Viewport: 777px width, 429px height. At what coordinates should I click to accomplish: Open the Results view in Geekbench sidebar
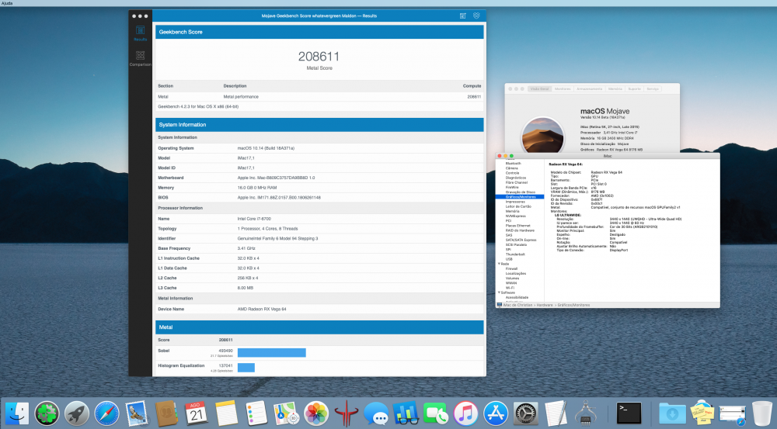click(x=140, y=33)
